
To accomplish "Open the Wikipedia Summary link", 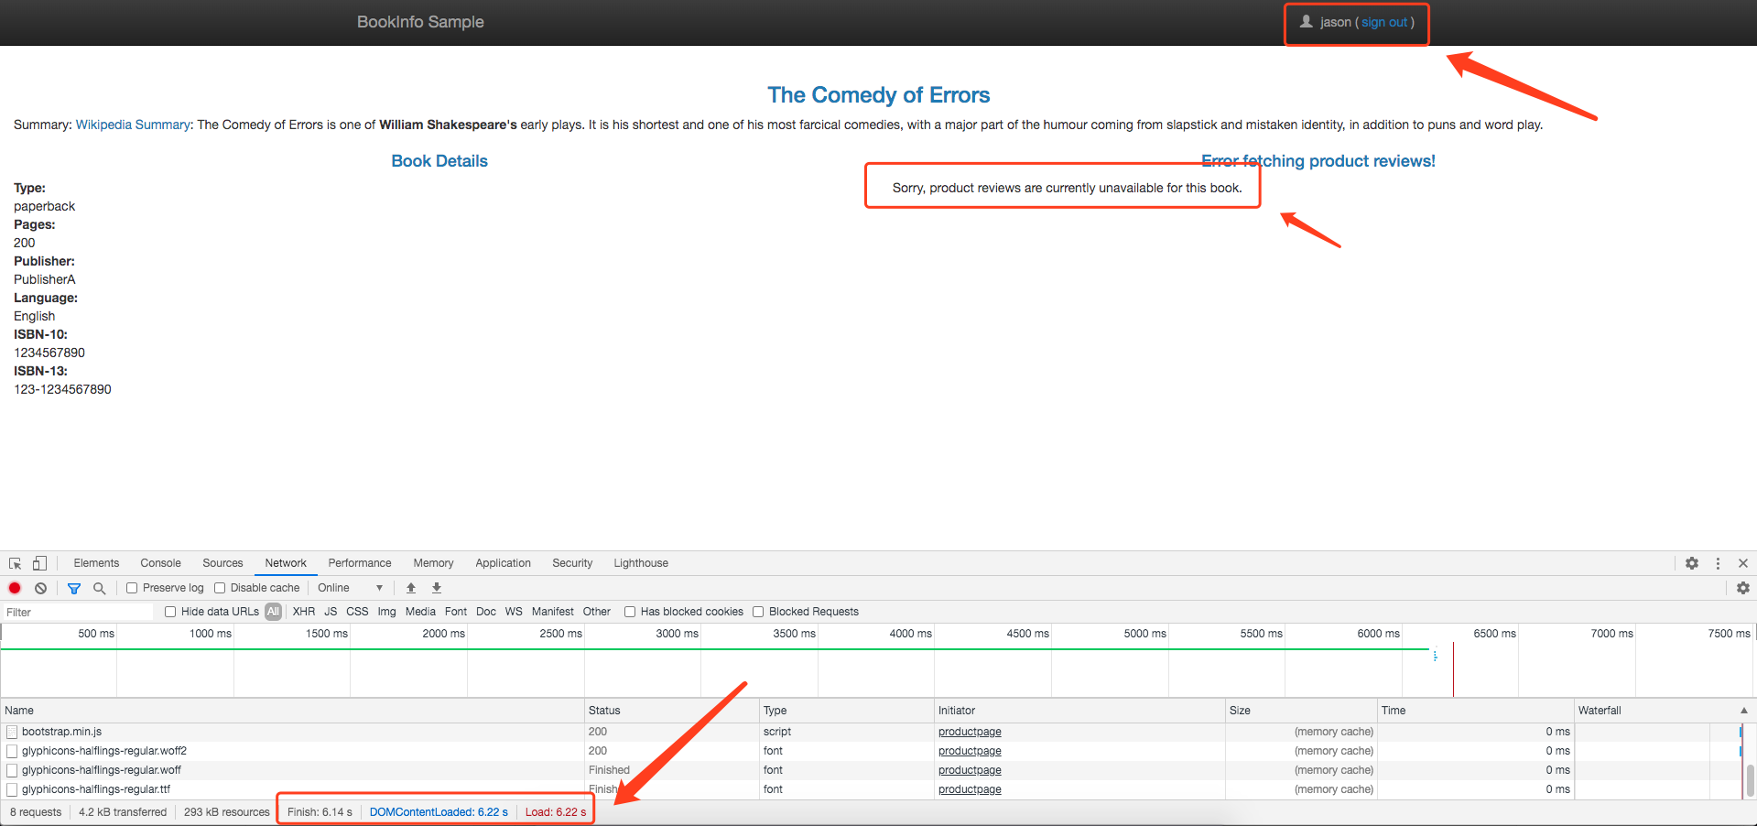I will 133,125.
